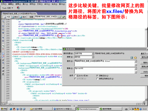Open the 编辑(E) menu
Screen dimensions: 148x111
[x=11, y=4]
